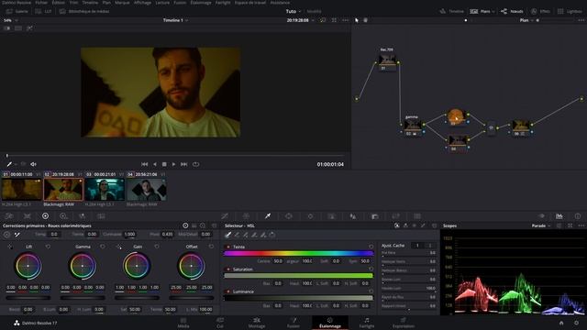Open the Curves palette
The height and width of the screenshot is (330, 587).
point(225,216)
